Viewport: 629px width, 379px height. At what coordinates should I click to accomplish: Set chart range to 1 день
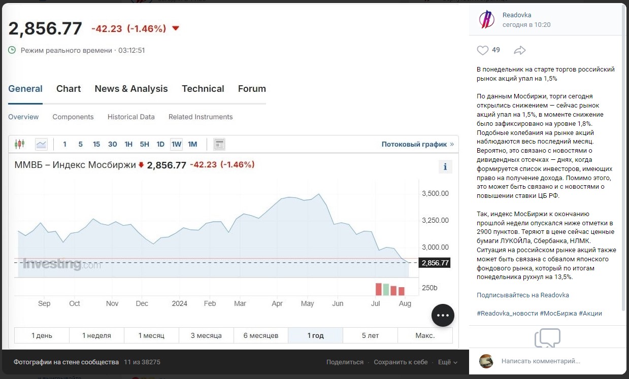pos(42,335)
